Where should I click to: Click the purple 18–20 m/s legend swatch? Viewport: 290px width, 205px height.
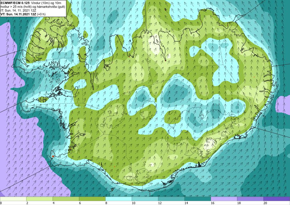point(251,199)
